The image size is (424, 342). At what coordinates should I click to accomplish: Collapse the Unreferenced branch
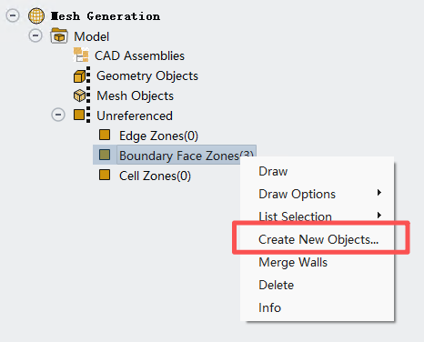[58, 115]
